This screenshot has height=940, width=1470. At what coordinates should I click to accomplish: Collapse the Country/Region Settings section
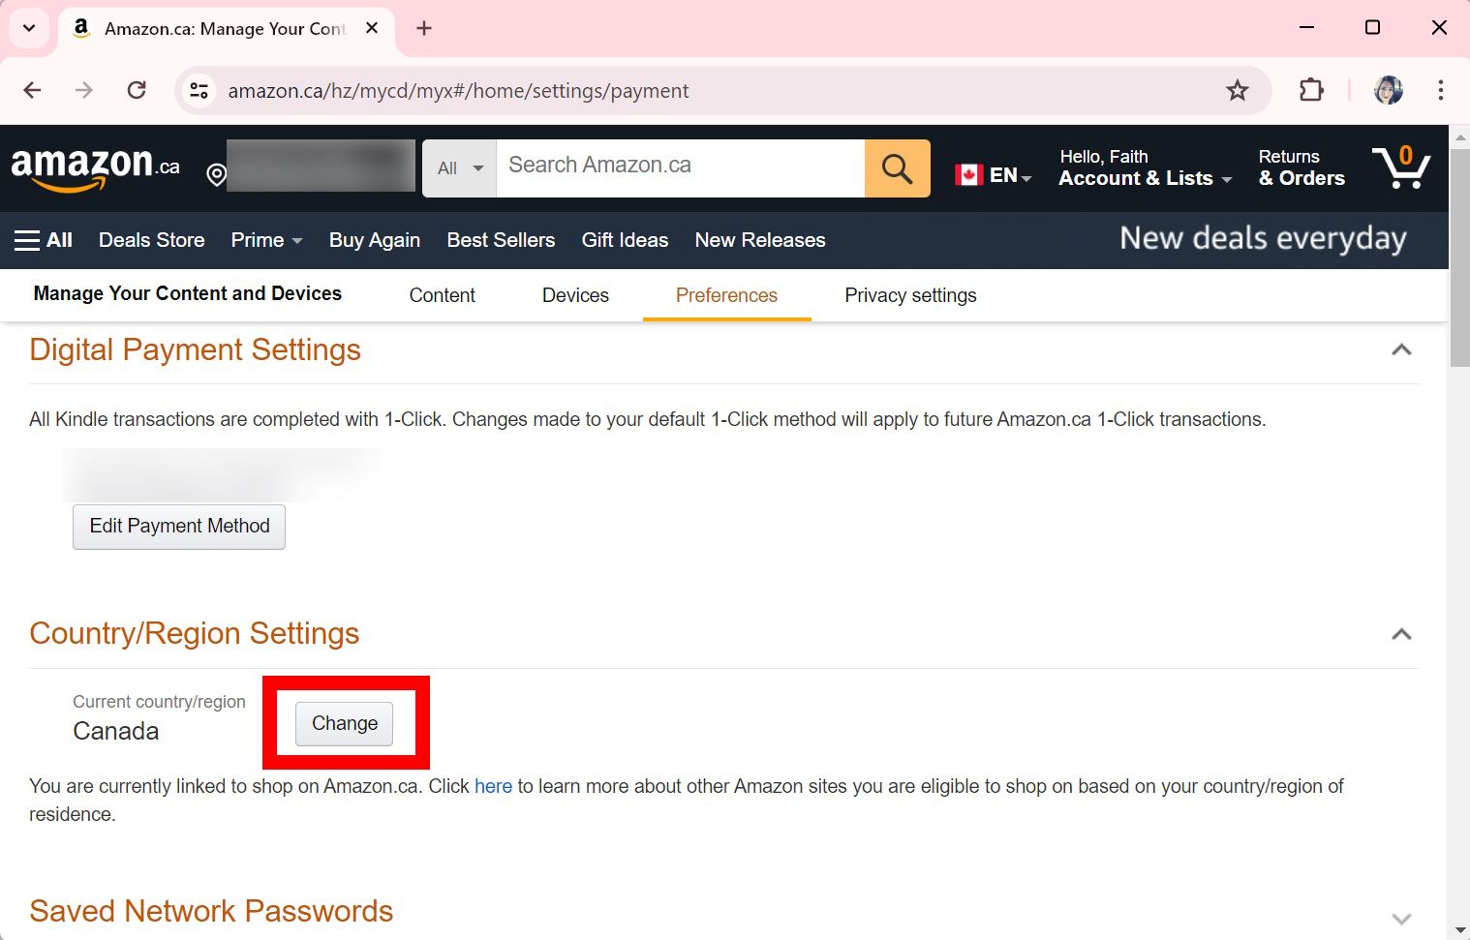click(x=1401, y=634)
